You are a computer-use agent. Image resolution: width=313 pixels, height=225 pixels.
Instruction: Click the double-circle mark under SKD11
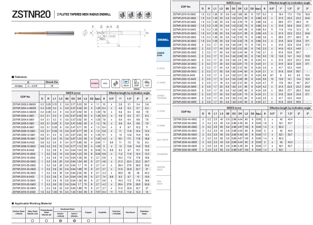point(75,221)
